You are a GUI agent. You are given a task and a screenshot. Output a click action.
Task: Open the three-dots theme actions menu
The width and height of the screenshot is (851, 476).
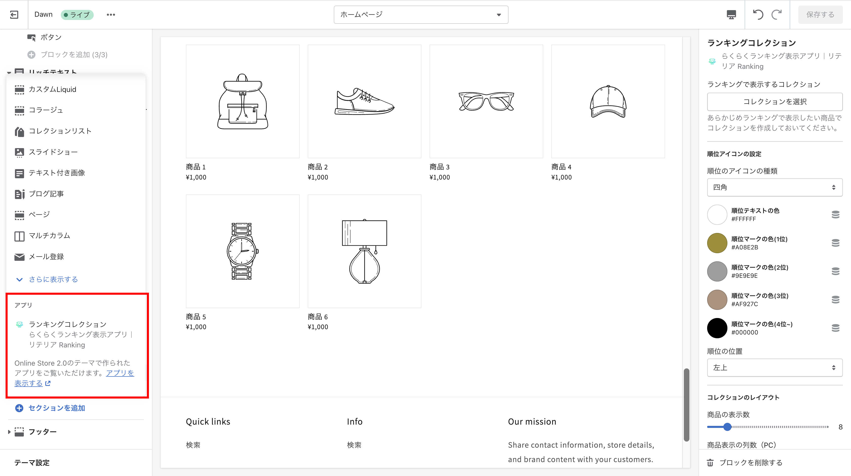coord(111,14)
